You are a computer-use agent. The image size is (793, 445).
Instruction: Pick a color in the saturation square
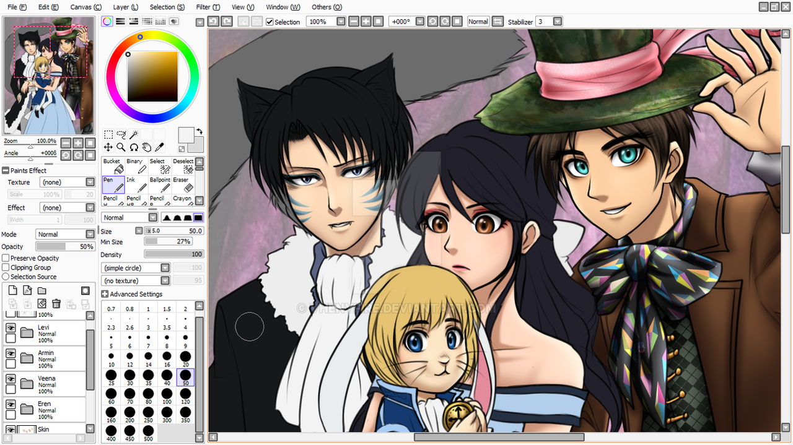click(x=152, y=76)
